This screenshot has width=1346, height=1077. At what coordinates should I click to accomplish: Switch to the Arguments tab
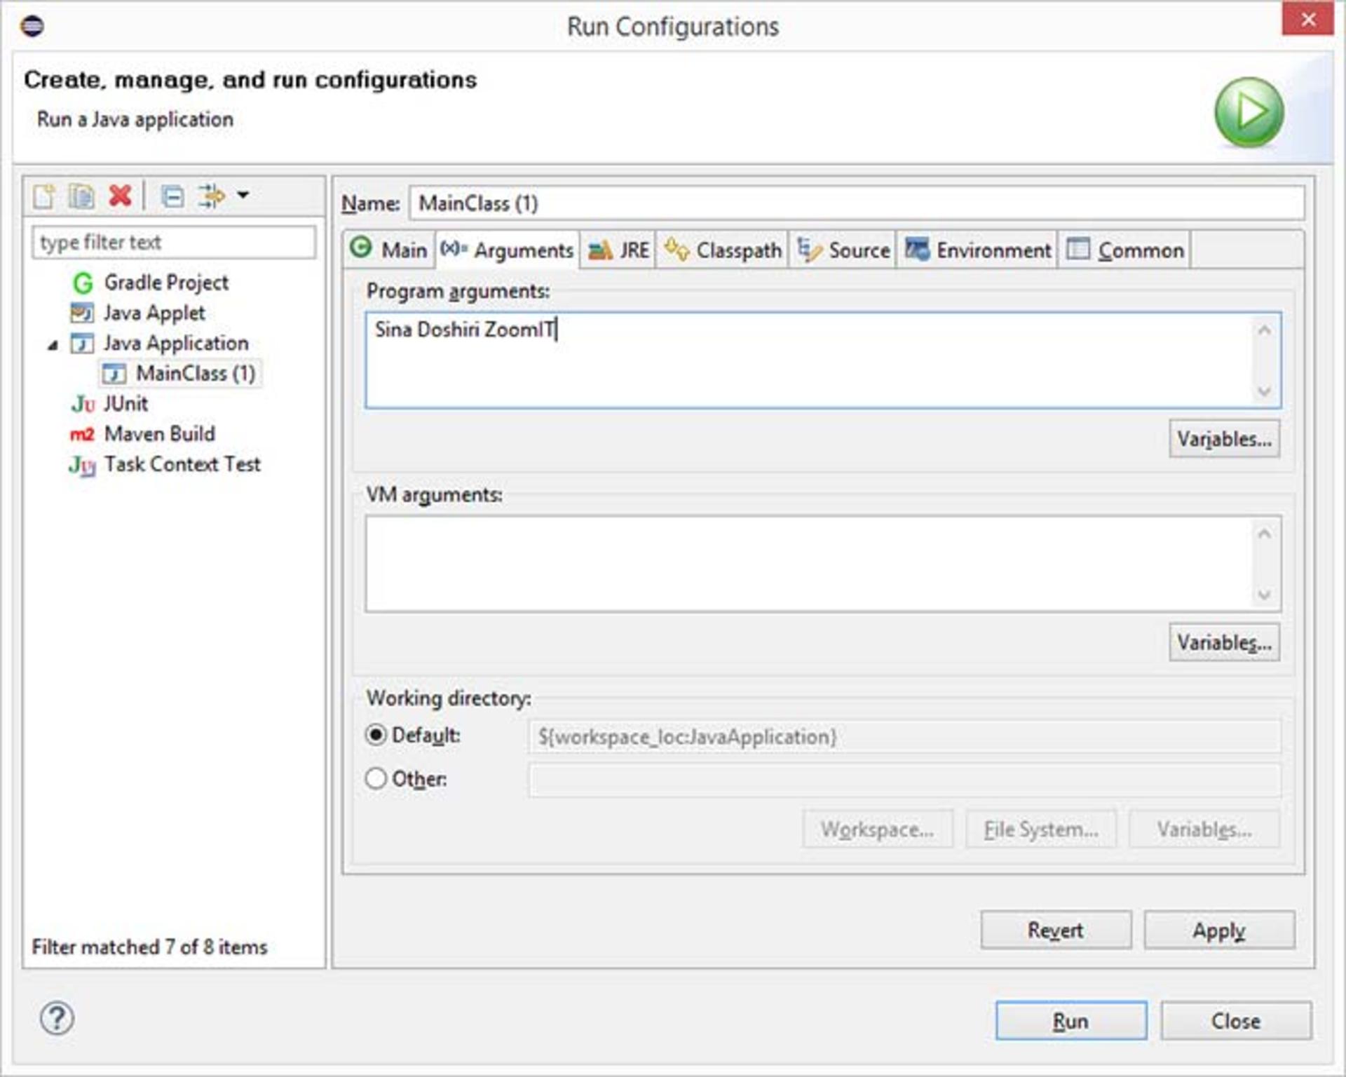point(508,250)
